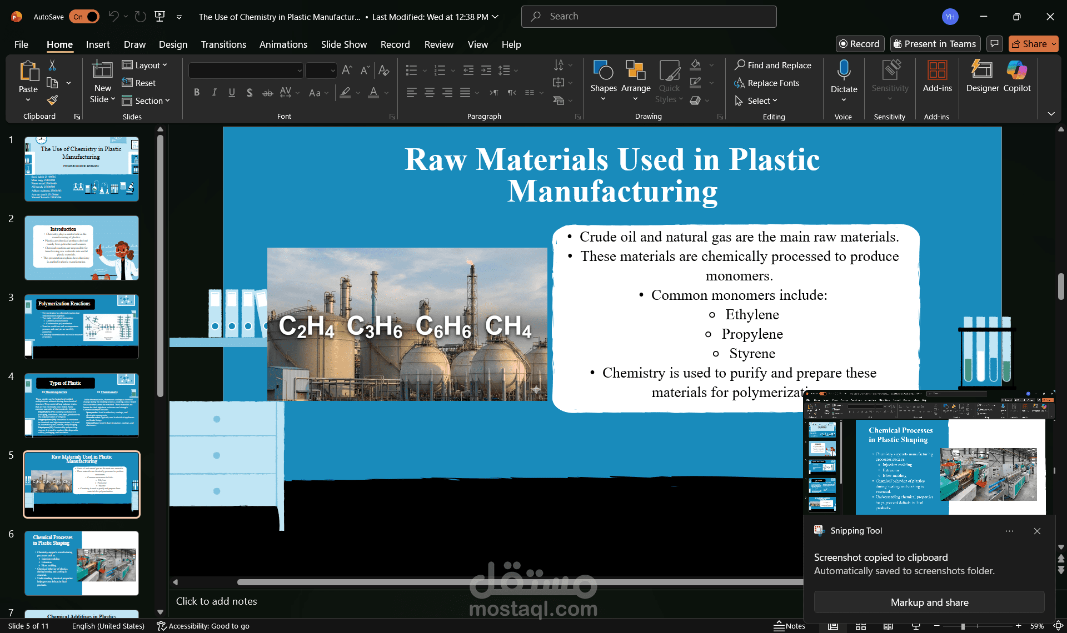Screen dimensions: 1067x633
Task: Click Present in Teams button
Action: (x=935, y=44)
